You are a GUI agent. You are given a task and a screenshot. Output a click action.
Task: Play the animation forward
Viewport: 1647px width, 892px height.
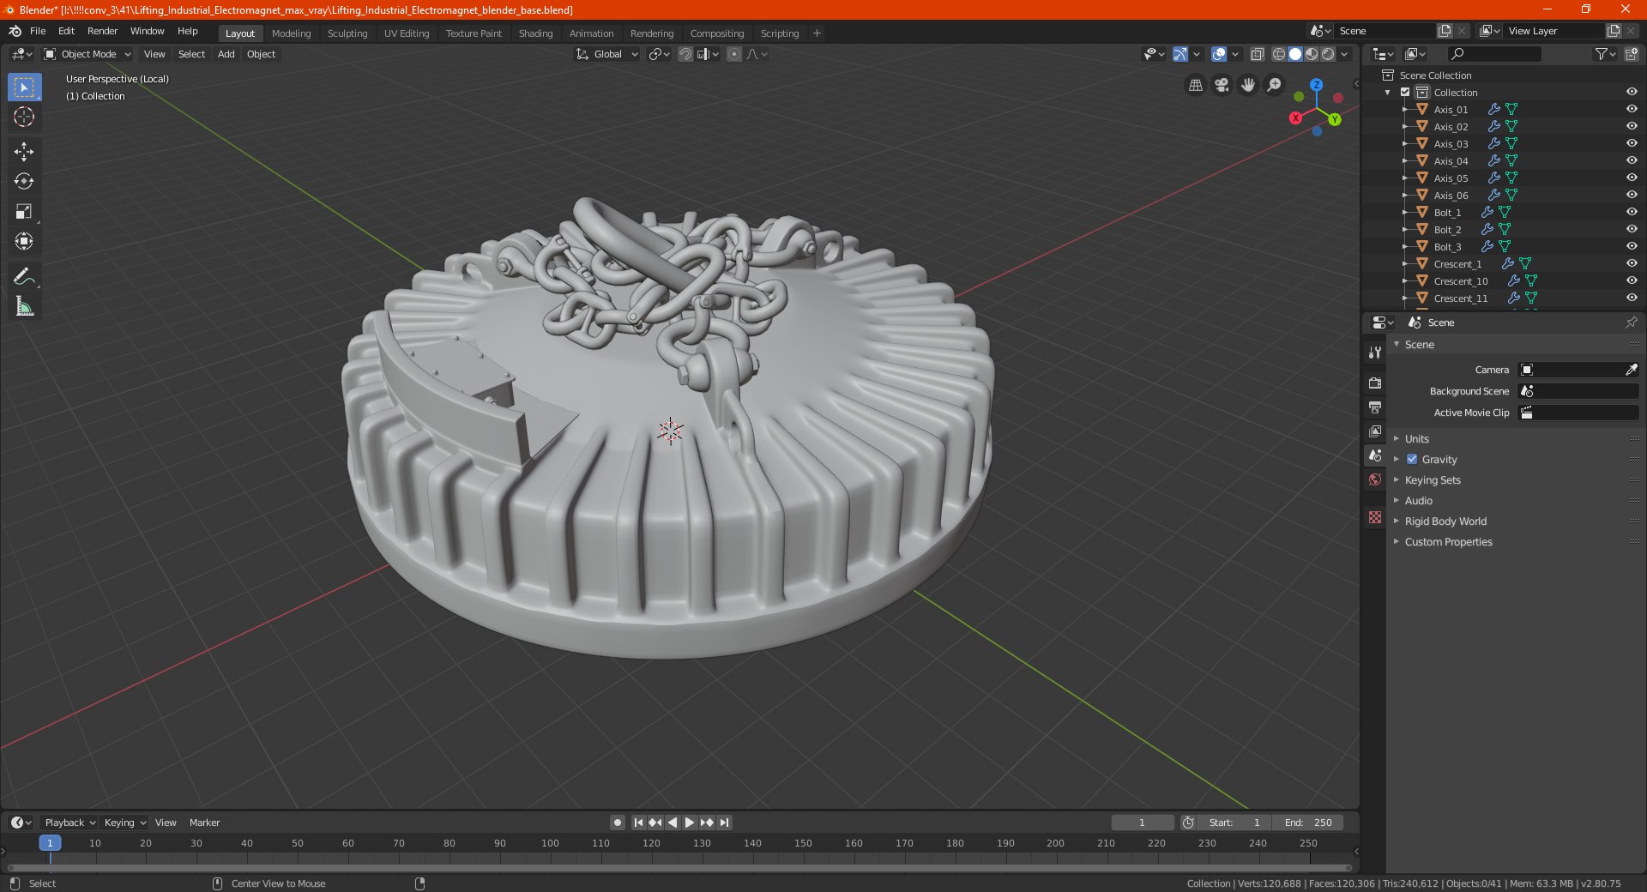pos(690,823)
